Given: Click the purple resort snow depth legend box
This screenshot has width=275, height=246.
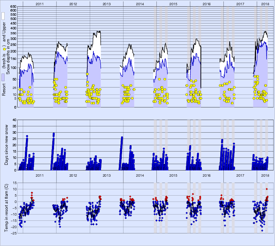Looking at the screenshot, I should pyautogui.click(x=3, y=77).
